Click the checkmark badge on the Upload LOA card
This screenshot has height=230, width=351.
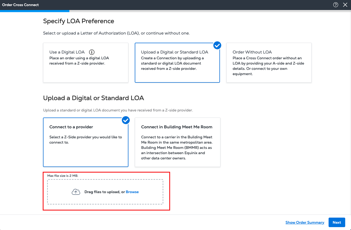point(217,45)
